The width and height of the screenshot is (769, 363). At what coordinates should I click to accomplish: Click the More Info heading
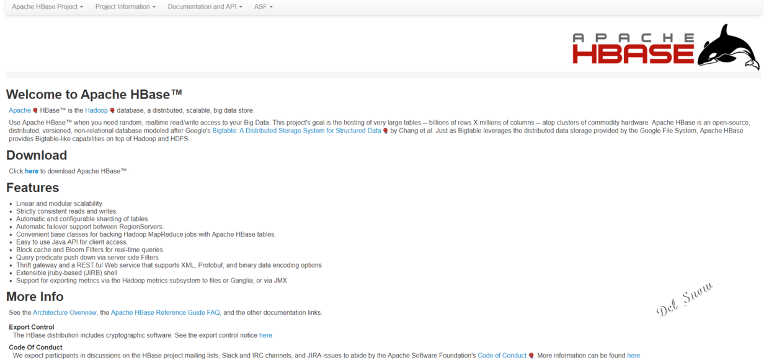[35, 296]
